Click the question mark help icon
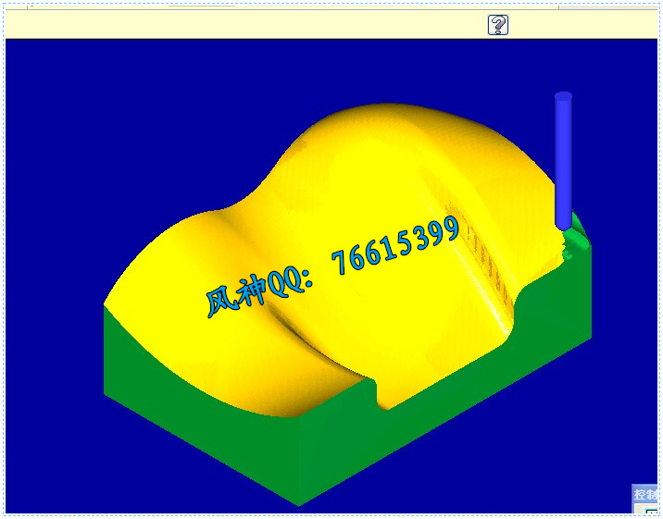The width and height of the screenshot is (663, 519). [498, 25]
